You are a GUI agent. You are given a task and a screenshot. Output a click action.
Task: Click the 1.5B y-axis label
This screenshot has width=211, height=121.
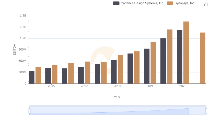23,27
